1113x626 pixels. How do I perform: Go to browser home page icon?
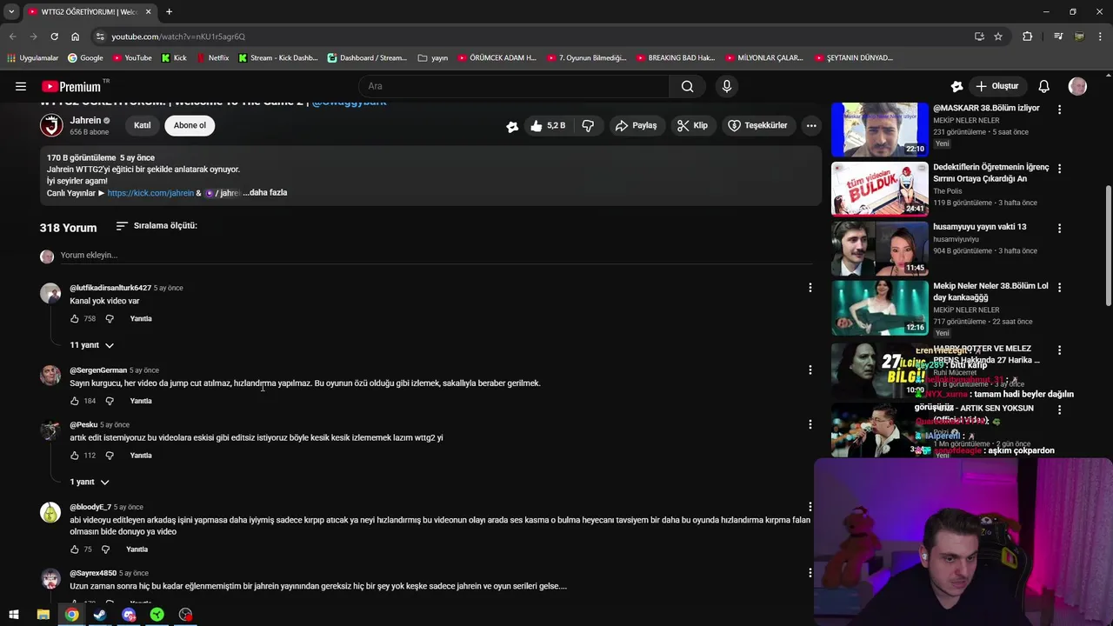click(75, 37)
